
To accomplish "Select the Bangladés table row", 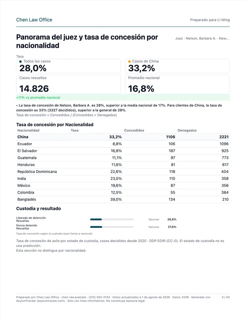I will point(123,199).
